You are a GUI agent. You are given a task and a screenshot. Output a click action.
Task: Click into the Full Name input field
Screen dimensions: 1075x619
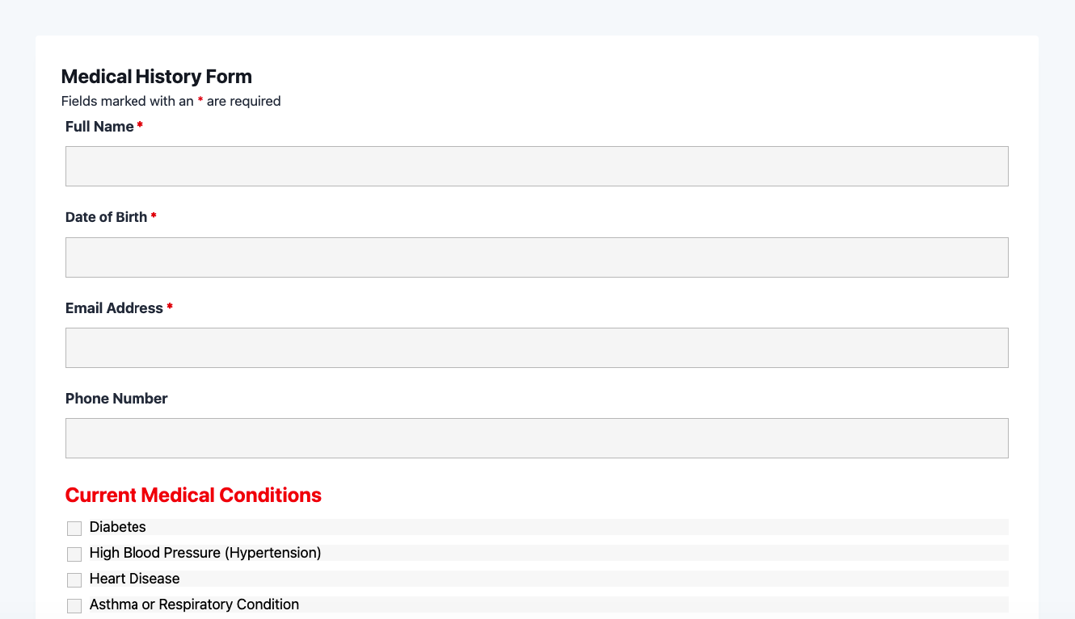pyautogui.click(x=537, y=166)
